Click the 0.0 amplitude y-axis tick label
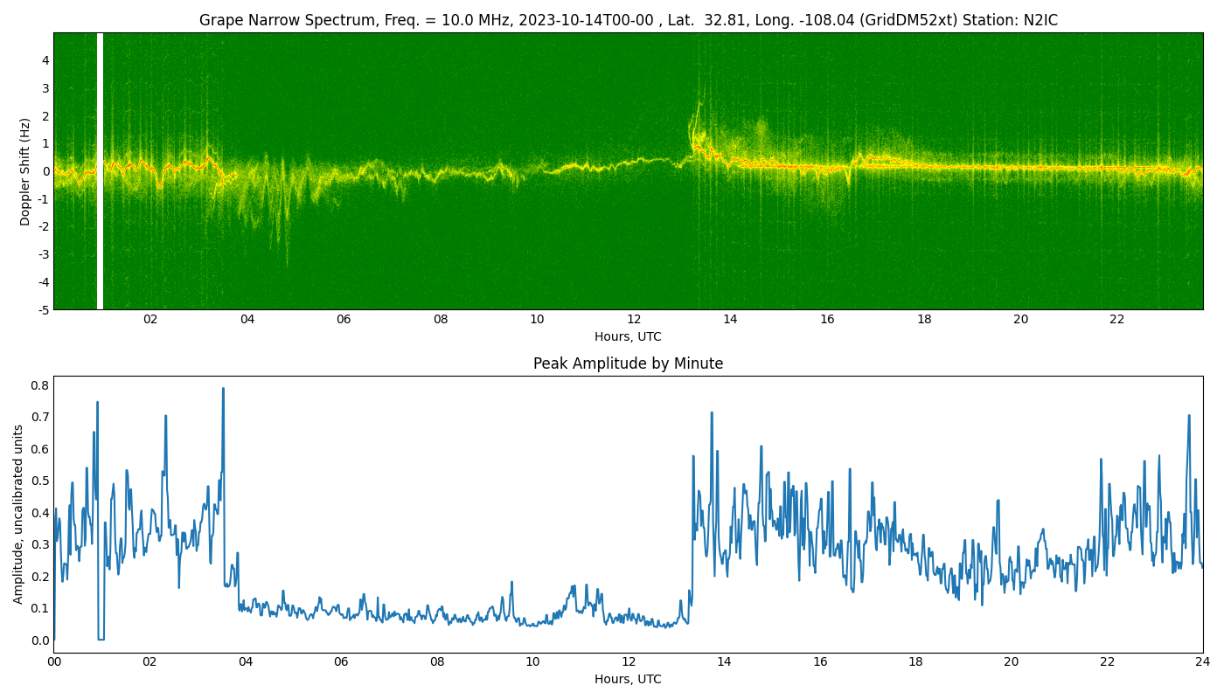 tap(40, 640)
